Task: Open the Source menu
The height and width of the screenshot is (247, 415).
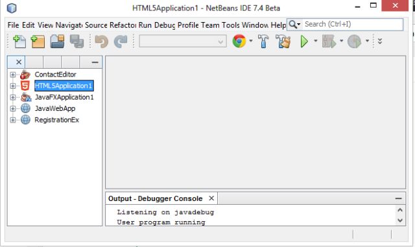Action: 96,25
